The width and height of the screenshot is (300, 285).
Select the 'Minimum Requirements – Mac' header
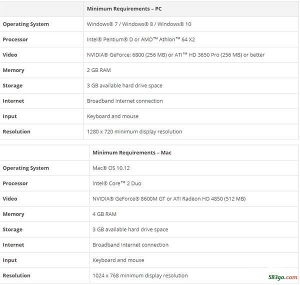point(132,152)
